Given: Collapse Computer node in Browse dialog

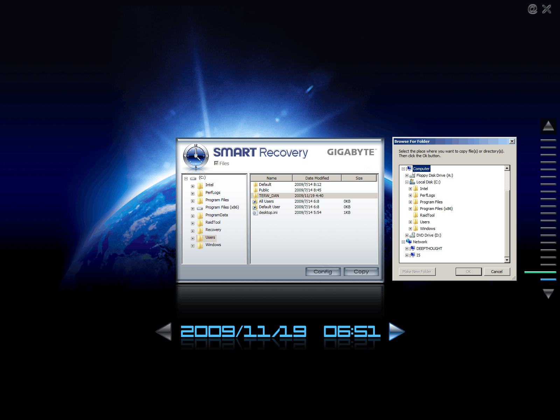Looking at the screenshot, I should (x=403, y=169).
